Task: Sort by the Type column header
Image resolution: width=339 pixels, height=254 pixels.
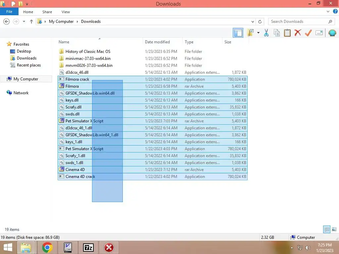Action: (202, 42)
